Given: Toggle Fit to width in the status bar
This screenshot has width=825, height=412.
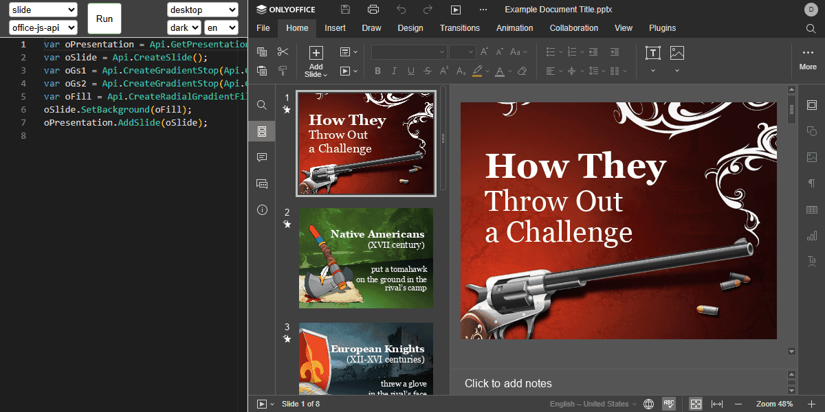Looking at the screenshot, I should click(717, 404).
